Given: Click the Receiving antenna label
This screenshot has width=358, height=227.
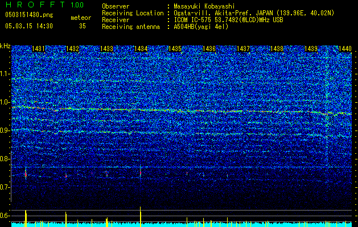Looking at the screenshot, I should click(x=131, y=27).
